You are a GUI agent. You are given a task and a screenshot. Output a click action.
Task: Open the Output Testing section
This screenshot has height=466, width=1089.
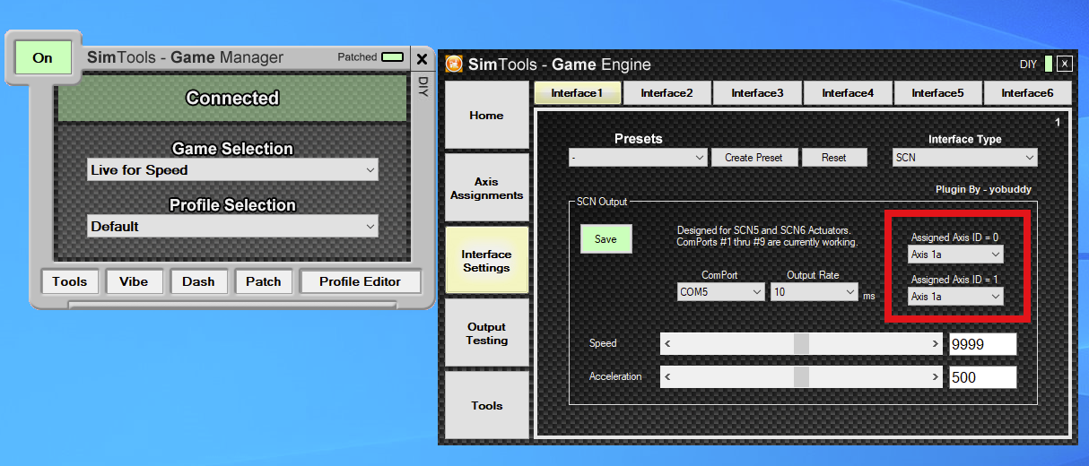(487, 333)
